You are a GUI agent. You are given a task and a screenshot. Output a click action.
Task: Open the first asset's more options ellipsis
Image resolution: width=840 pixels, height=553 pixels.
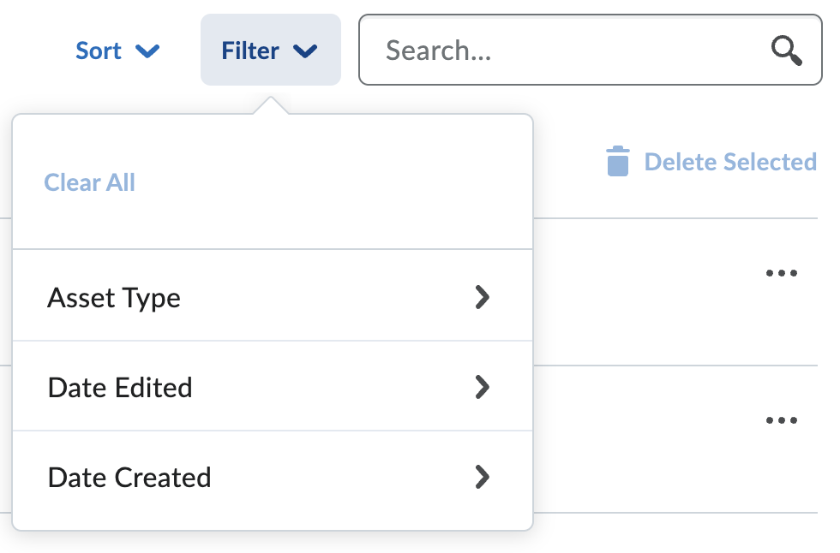click(x=782, y=273)
